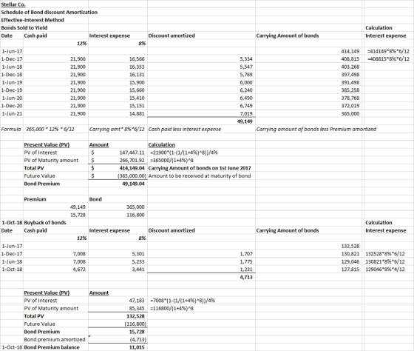Select the 'Buyback of bonds' heading cell
Screen dimensions: 414x351
click(45, 223)
